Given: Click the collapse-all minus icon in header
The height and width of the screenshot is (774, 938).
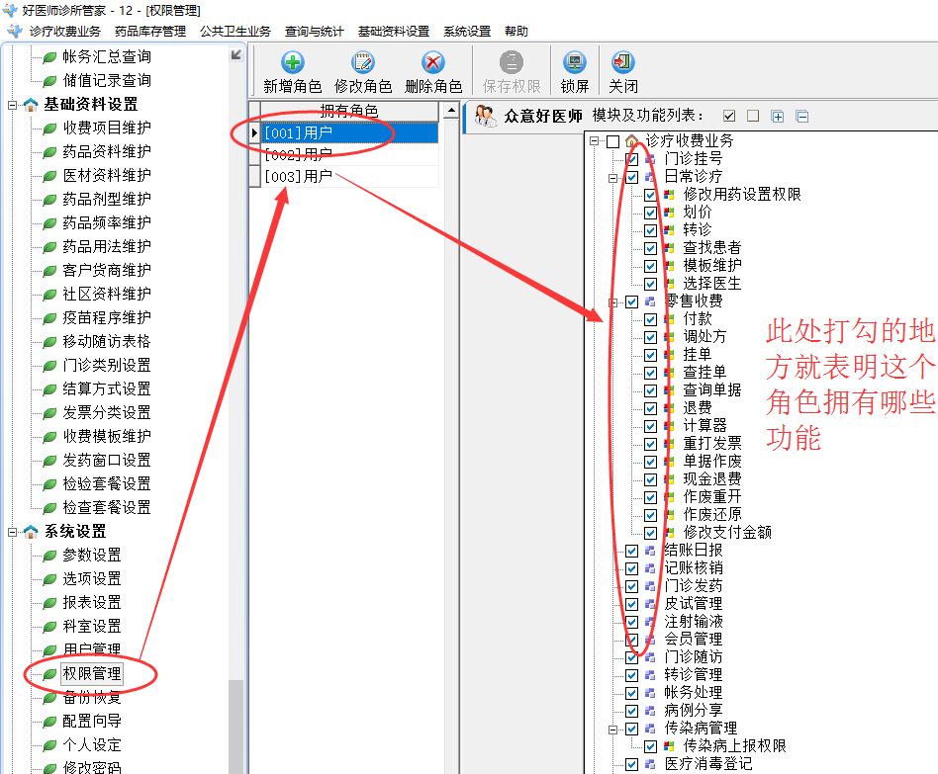Looking at the screenshot, I should [x=802, y=117].
